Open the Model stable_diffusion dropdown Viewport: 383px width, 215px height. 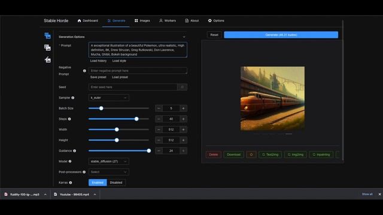point(109,161)
